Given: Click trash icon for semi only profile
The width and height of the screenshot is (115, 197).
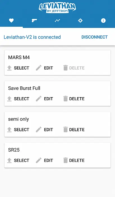Looking at the screenshot, I should (x=66, y=129).
